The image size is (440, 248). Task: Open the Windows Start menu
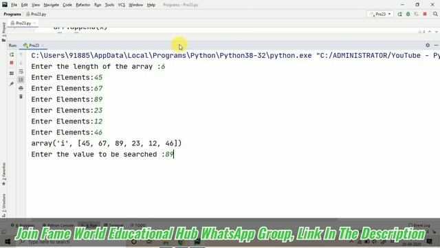click(x=8, y=242)
